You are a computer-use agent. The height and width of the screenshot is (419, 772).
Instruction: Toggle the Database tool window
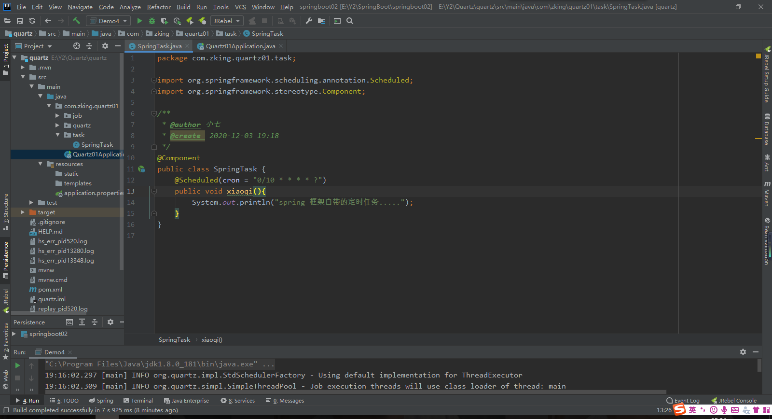click(767, 129)
